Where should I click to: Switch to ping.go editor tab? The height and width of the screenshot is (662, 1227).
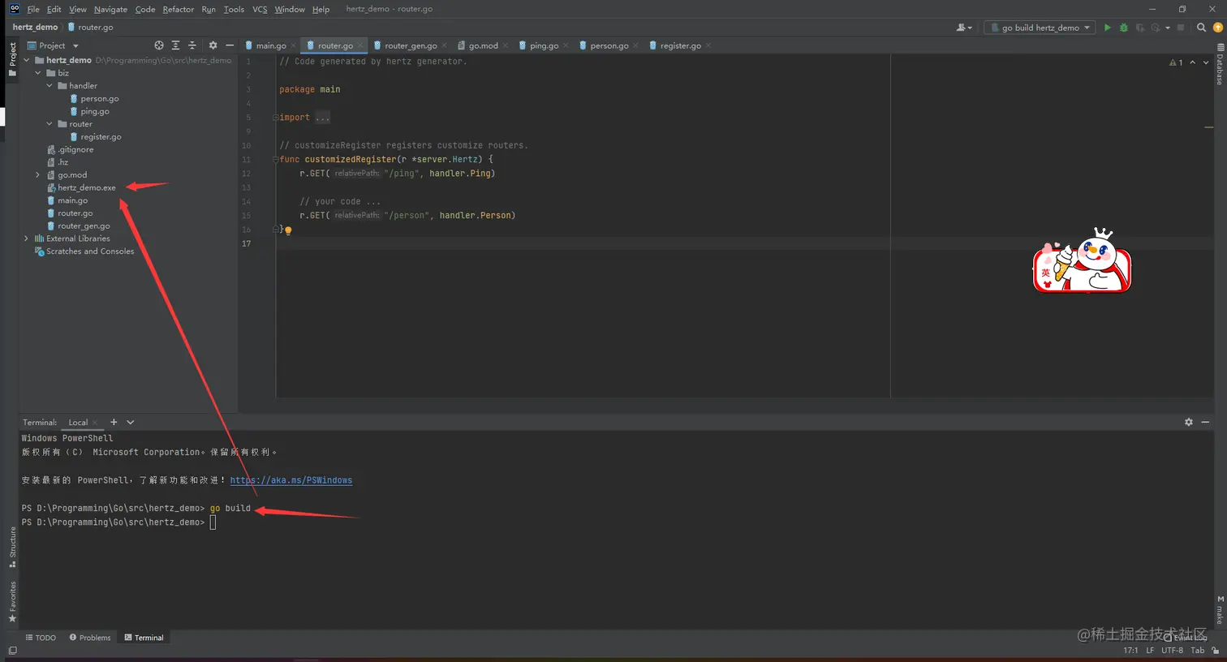pos(544,45)
